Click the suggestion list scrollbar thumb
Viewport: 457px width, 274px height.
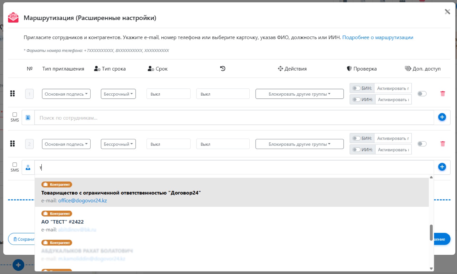[431, 232]
